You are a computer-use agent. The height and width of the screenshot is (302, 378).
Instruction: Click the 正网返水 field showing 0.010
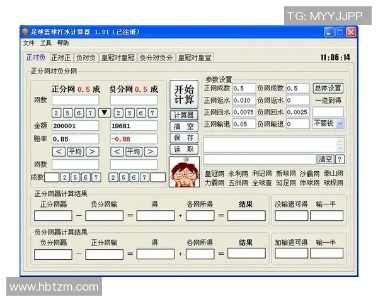coord(244,100)
